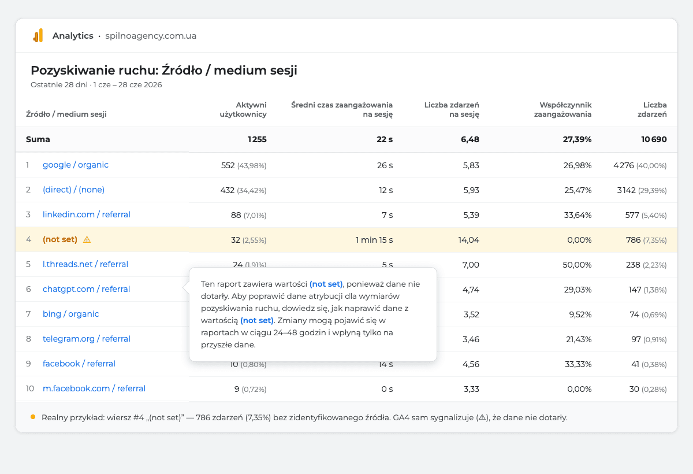
Task: Open m.facebook.com / referral source
Action: click(94, 388)
